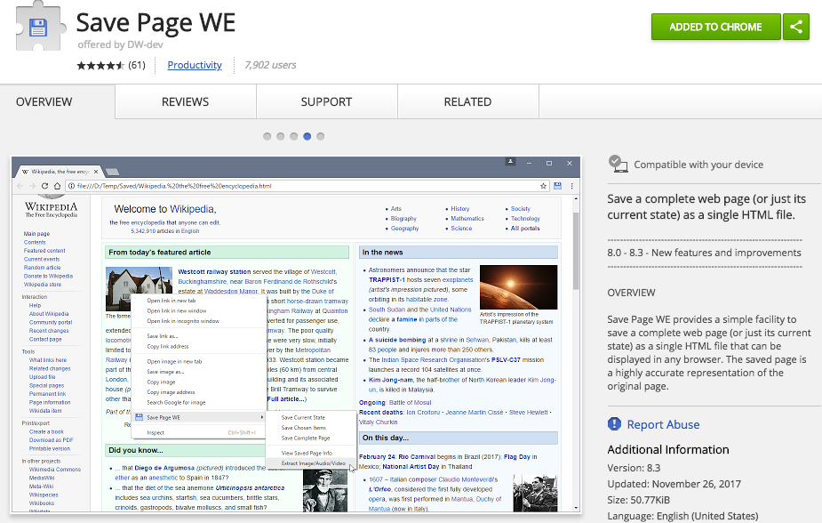Screen dimensions: 822x523
Task: Open the Support tab
Action: click(x=326, y=101)
